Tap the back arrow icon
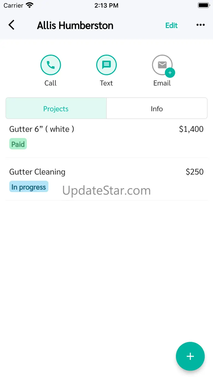This screenshot has height=379, width=213. 11,25
